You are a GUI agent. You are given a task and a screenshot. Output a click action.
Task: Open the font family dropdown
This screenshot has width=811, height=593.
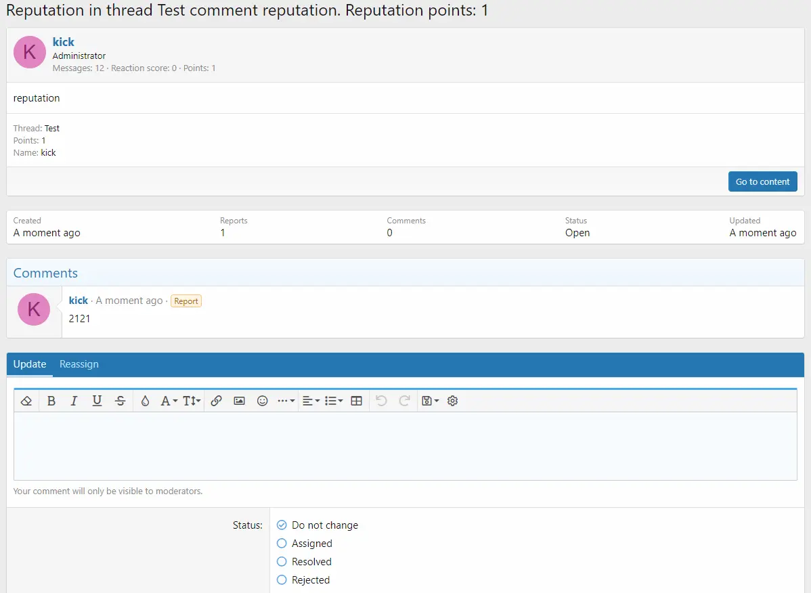point(169,401)
